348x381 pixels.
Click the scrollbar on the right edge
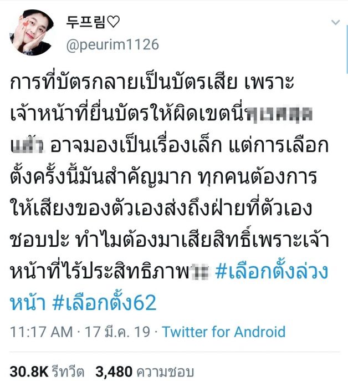tap(346, 49)
